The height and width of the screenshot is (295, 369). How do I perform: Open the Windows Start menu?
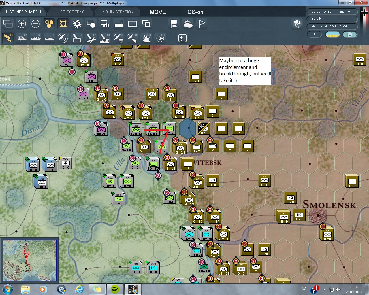[8, 289]
